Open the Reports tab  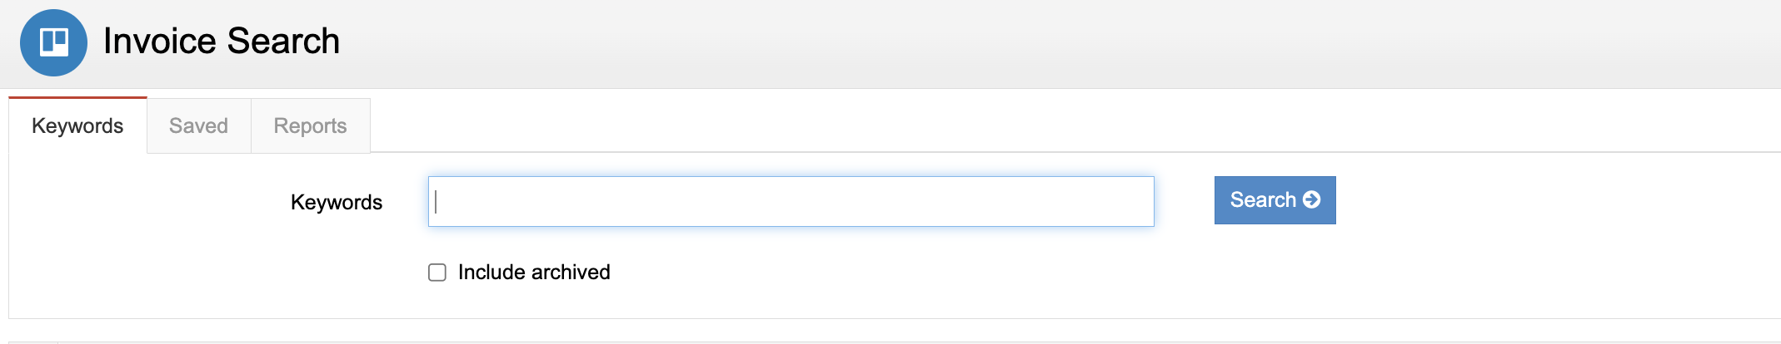310,125
